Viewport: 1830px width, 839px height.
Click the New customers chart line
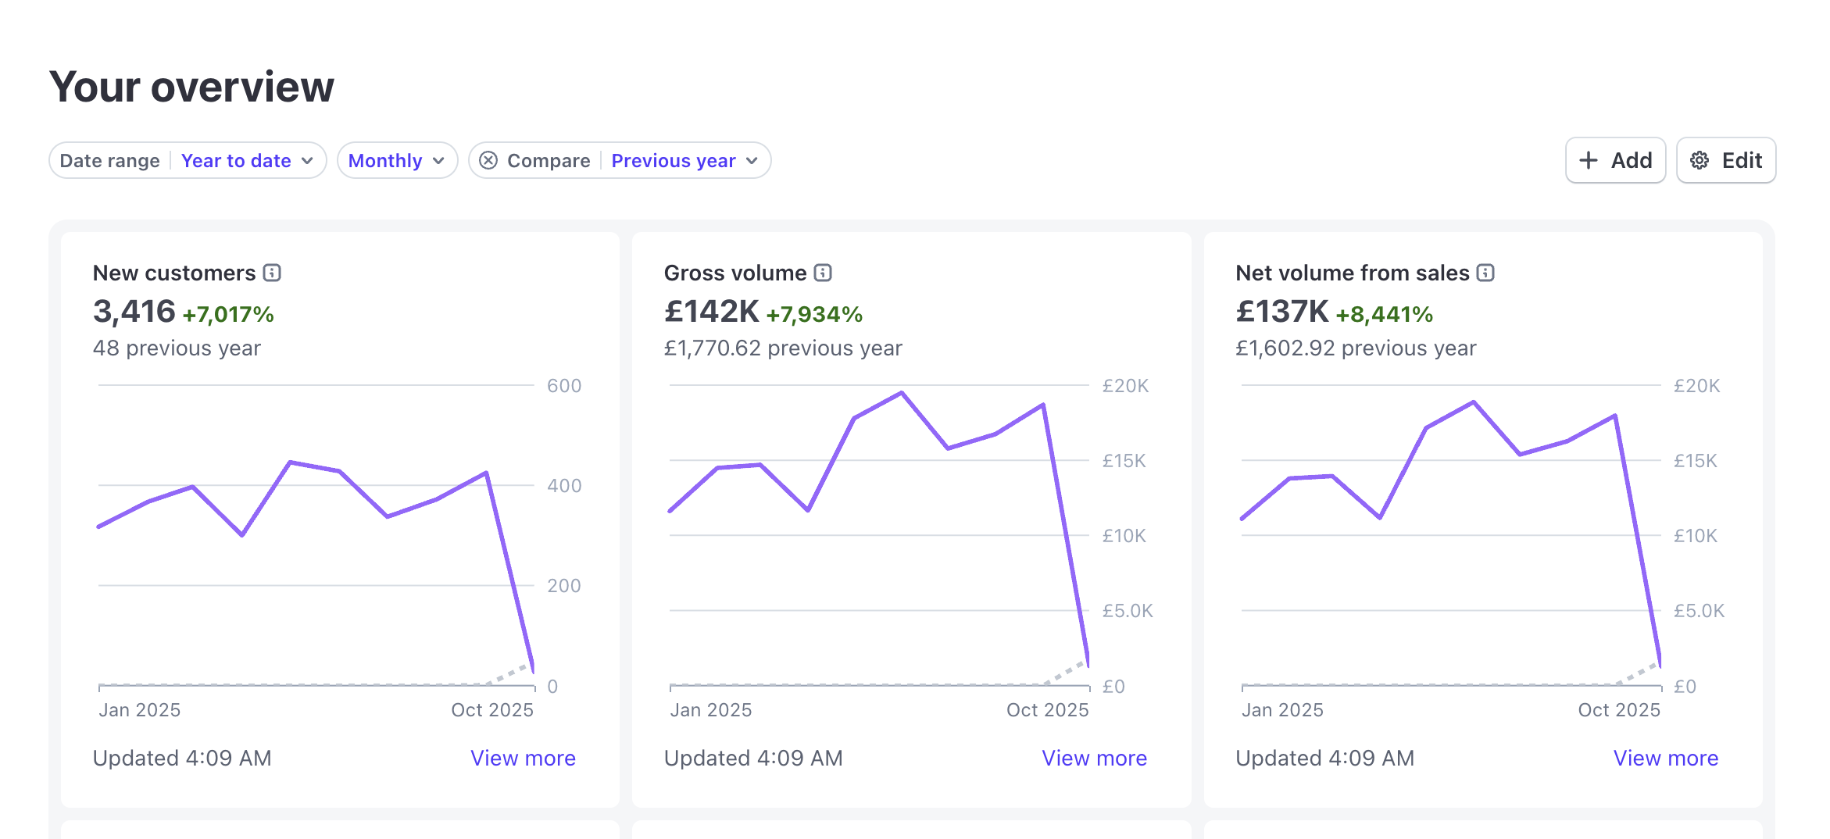pos(290,462)
